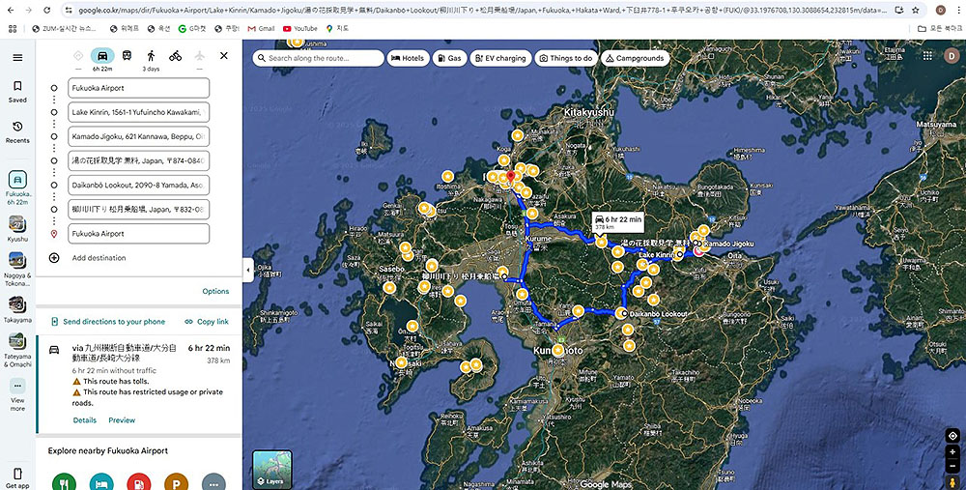Screen dimensions: 966x490
Task: Expand route Details
Action: 84,420
